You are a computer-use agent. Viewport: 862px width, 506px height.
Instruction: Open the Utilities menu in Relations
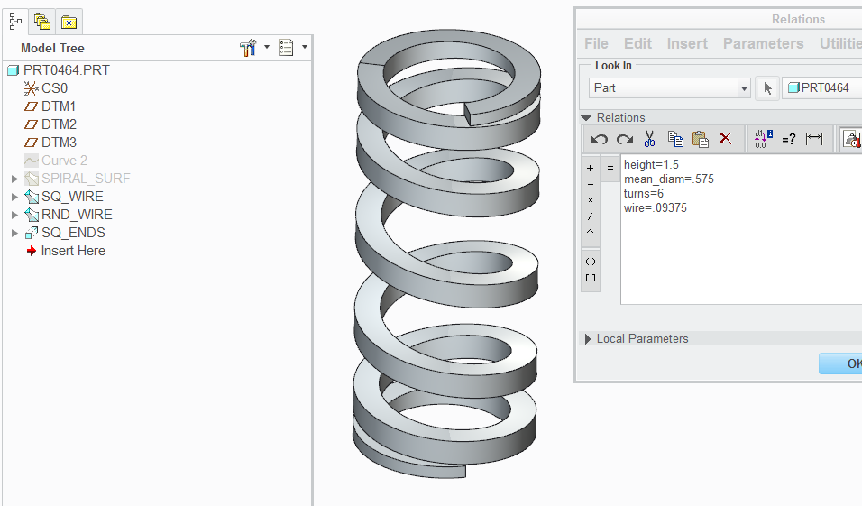[840, 44]
